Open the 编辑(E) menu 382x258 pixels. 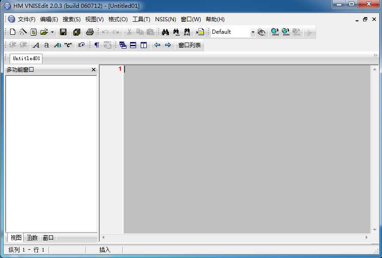click(49, 19)
